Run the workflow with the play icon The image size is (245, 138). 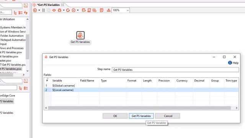click(35, 10)
